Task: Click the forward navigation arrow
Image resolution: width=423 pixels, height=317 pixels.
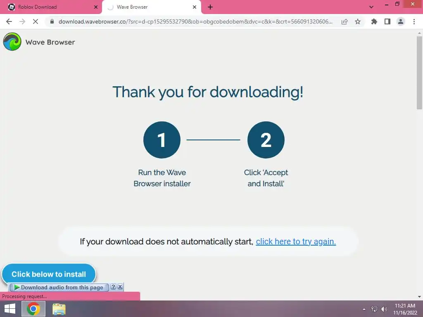Action: tap(22, 21)
